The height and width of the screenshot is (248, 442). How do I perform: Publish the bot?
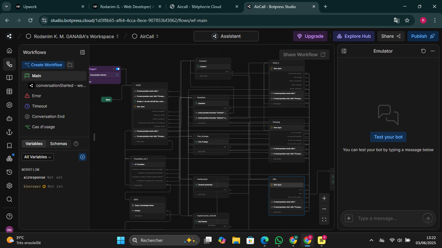pyautogui.click(x=423, y=36)
